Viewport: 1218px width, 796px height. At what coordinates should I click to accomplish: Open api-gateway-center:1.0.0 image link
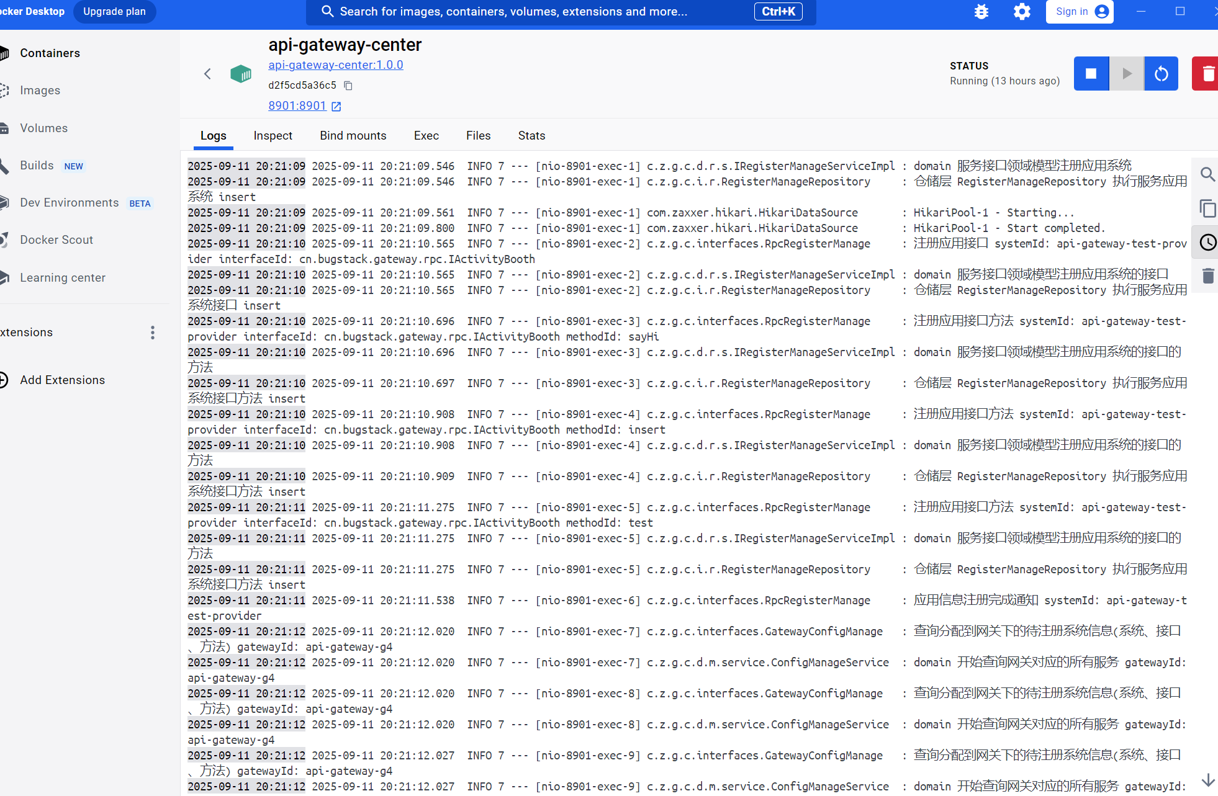click(x=335, y=65)
